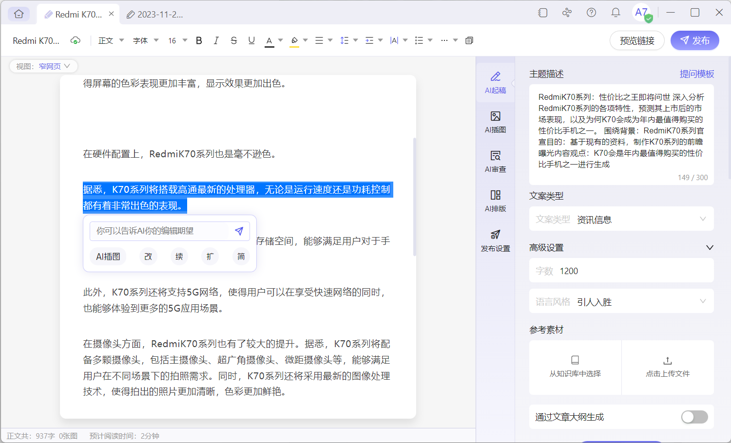This screenshot has width=731, height=443.
Task: Click the copy format icon in the toolbar
Action: click(469, 40)
